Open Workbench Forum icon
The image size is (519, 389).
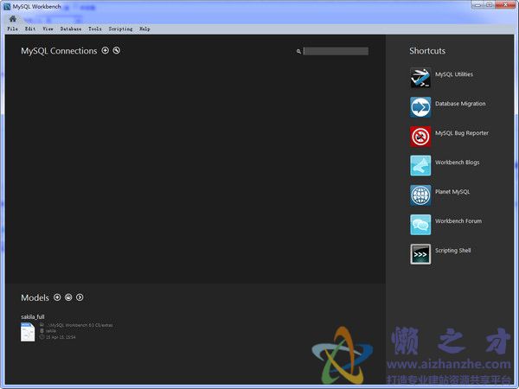pos(420,225)
